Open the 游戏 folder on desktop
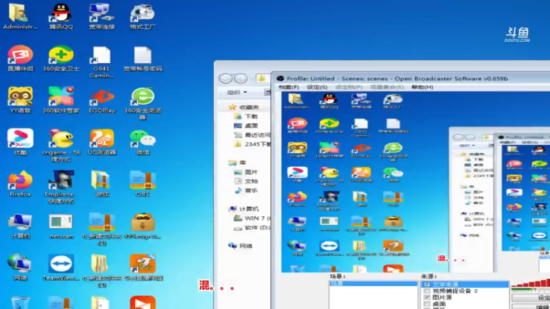The height and width of the screenshot is (309, 550). (x=102, y=183)
